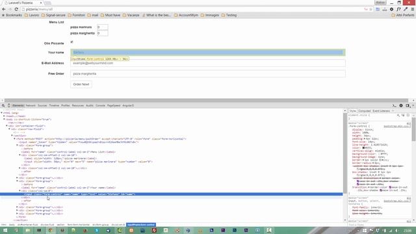
Task: Click the Find in Styles filter box
Action: click(381, 225)
